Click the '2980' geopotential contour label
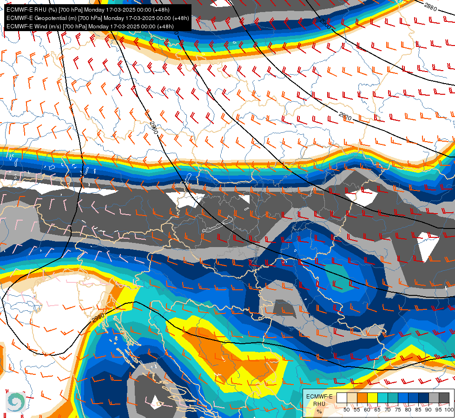This screenshot has width=455, height=418. tap(98, 318)
